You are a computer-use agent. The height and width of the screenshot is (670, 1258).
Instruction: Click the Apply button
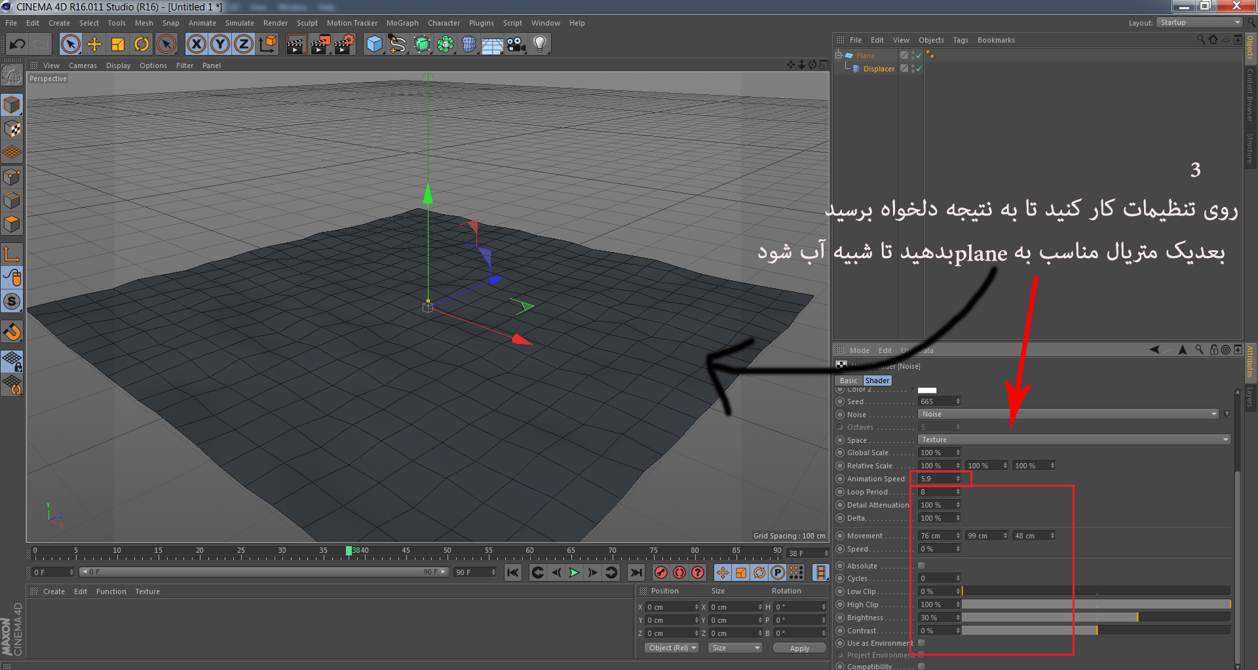point(799,648)
